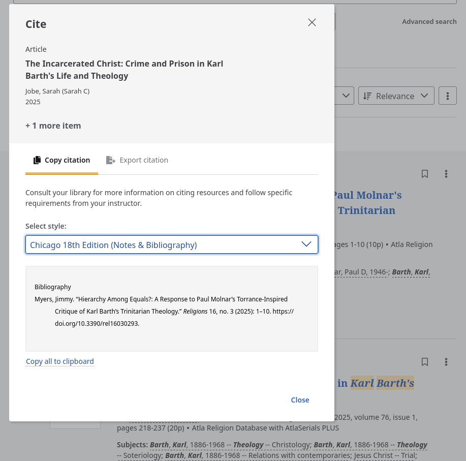Open Advanced search
The image size is (466, 461).
pos(429,21)
